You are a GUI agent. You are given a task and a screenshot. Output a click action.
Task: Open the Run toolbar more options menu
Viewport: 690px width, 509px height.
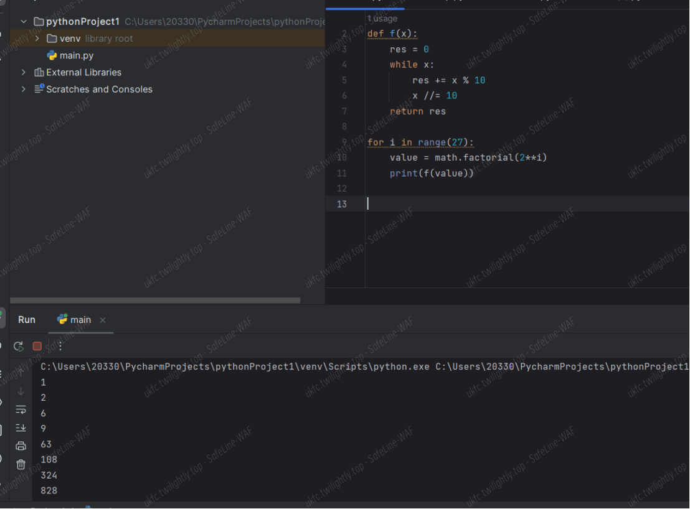[60, 347]
